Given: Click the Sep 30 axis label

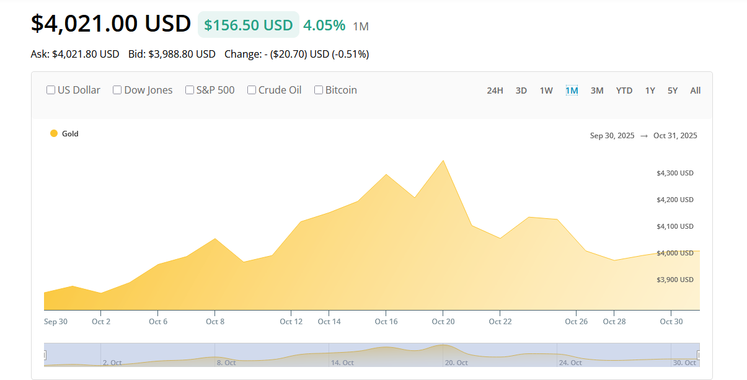Looking at the screenshot, I should tap(56, 321).
